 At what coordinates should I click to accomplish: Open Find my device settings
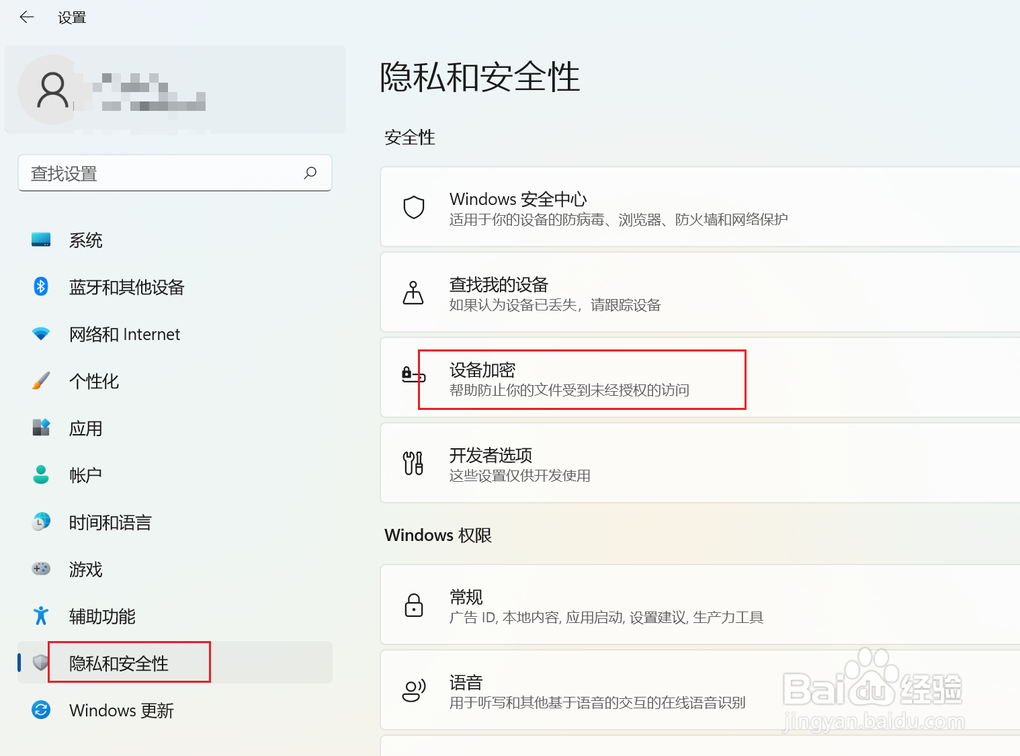tap(555, 294)
